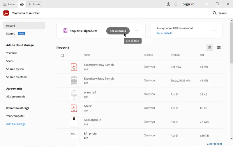Viewport: 233px width, 147px height.
Task: Open All agreements
Action: click(x=16, y=97)
